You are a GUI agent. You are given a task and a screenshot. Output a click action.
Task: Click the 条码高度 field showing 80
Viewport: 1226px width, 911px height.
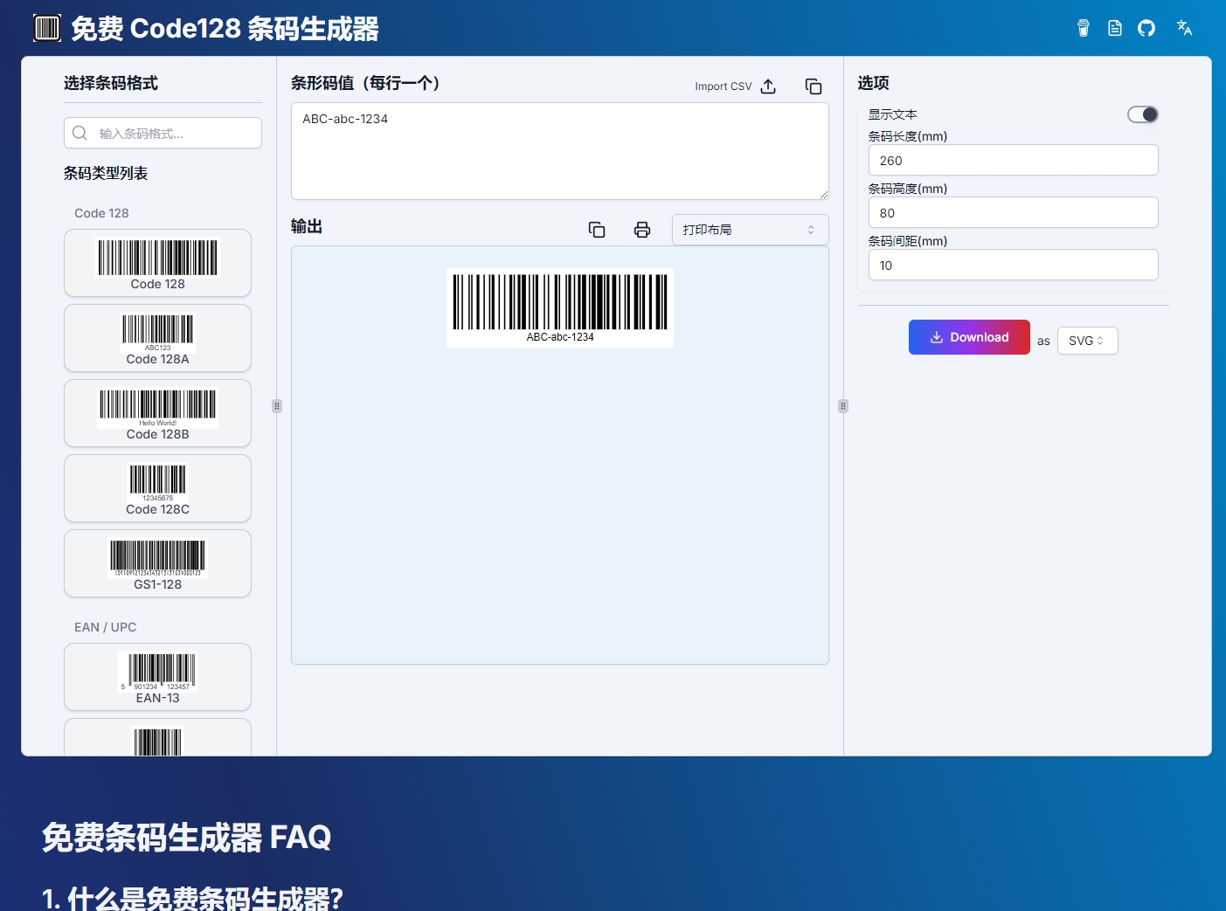[1013, 213]
